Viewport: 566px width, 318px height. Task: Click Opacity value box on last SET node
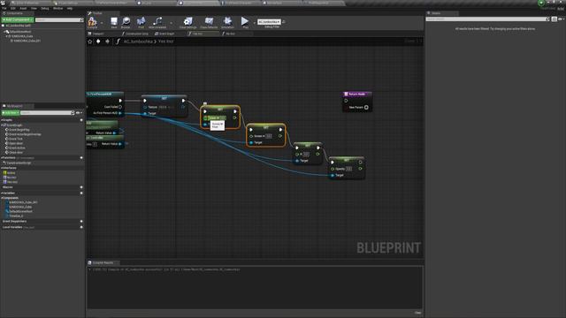348,169
